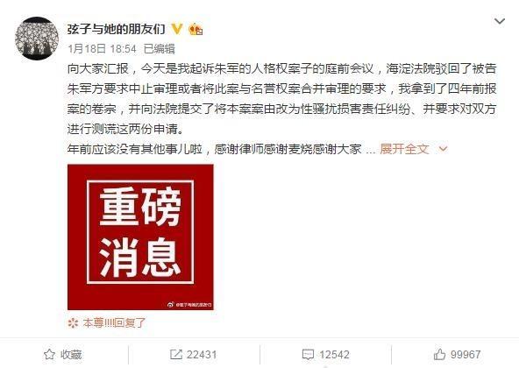Open the post options chevron menu
Image resolution: width=519 pixels, height=368 pixels.
point(500,22)
